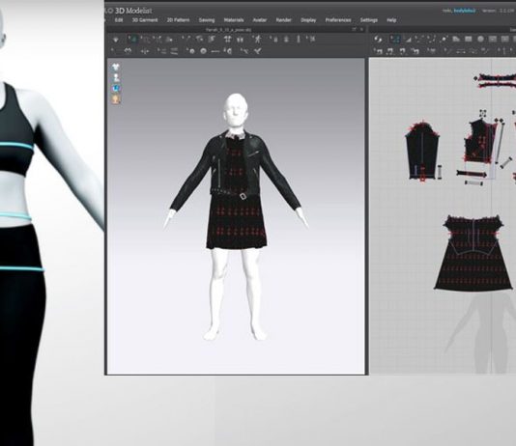The width and height of the screenshot is (516, 446).
Task: Click the horizontal line tool icon in 3D toolbar
Action: (215, 51)
